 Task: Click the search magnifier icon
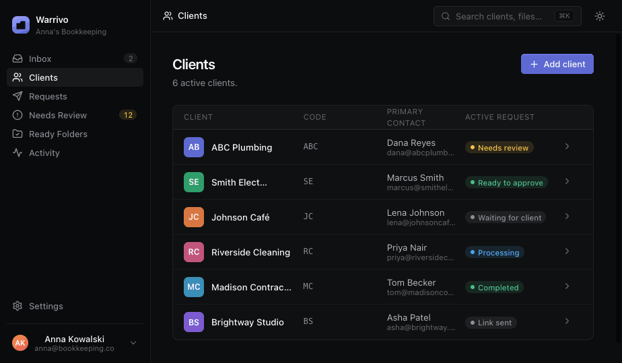coord(446,16)
